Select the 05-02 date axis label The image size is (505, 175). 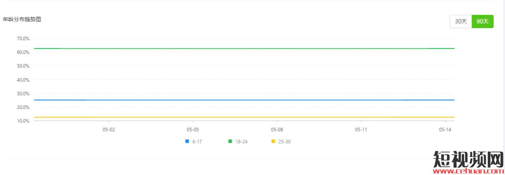[x=108, y=129]
